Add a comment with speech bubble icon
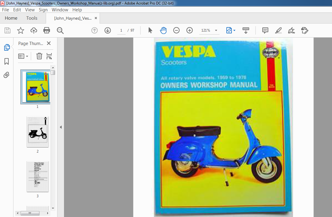332x217 pixels. [x=265, y=30]
